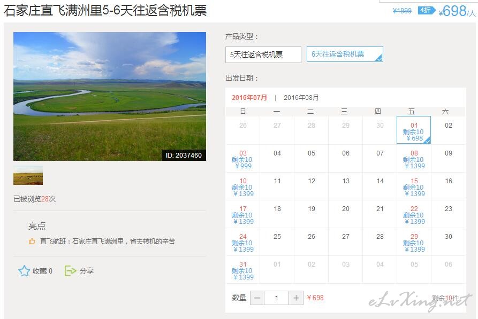The image size is (478, 319).
Task: Click the large grassland product photo
Action: click(x=110, y=96)
